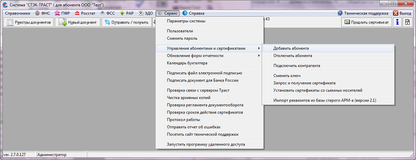416x160 pixels.
Task: Open the Справка menu
Action: coord(193,13)
